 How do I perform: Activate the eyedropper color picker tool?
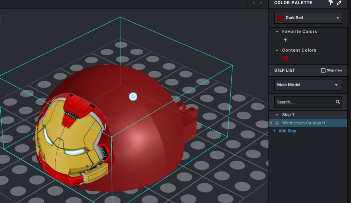coord(339,3)
